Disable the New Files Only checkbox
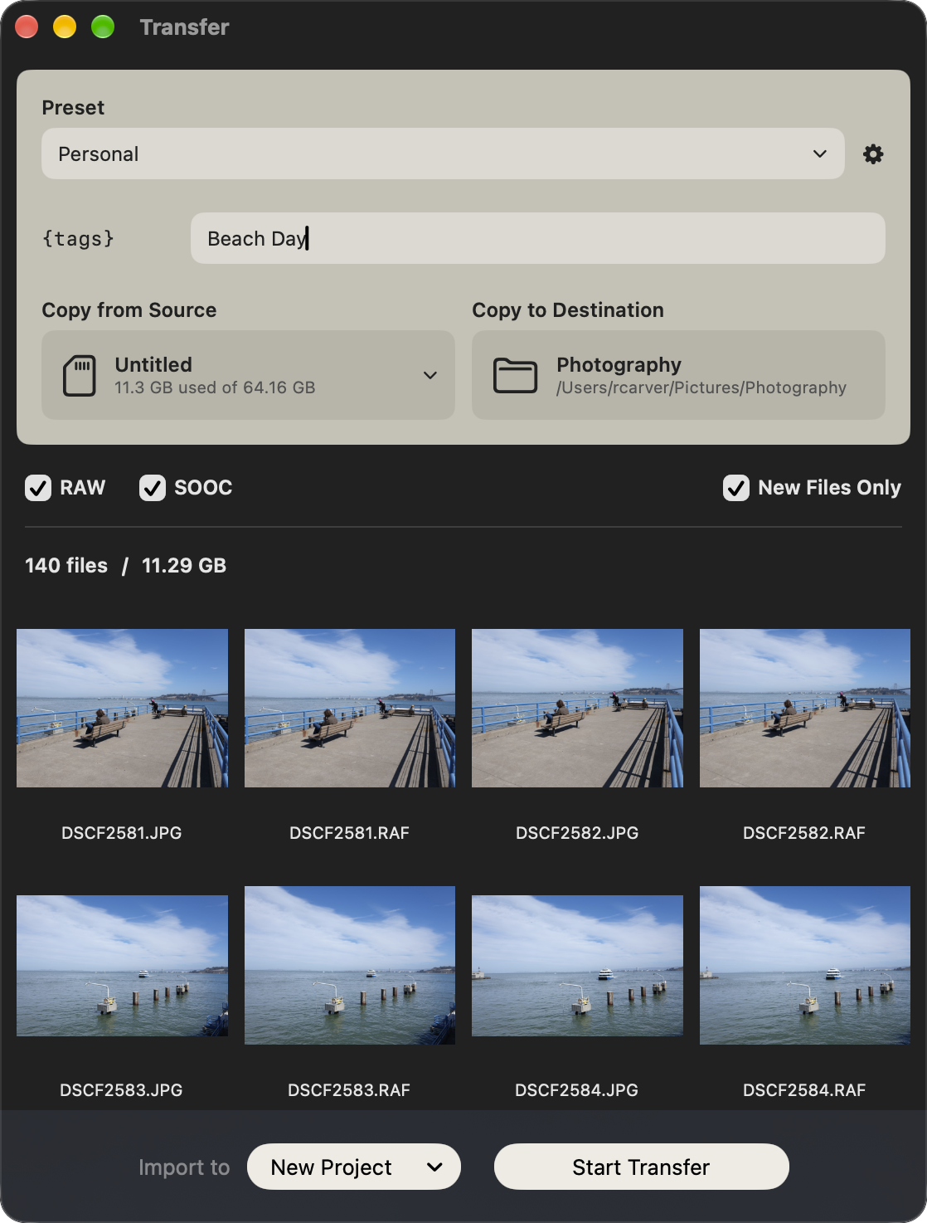The width and height of the screenshot is (927, 1223). (x=736, y=488)
